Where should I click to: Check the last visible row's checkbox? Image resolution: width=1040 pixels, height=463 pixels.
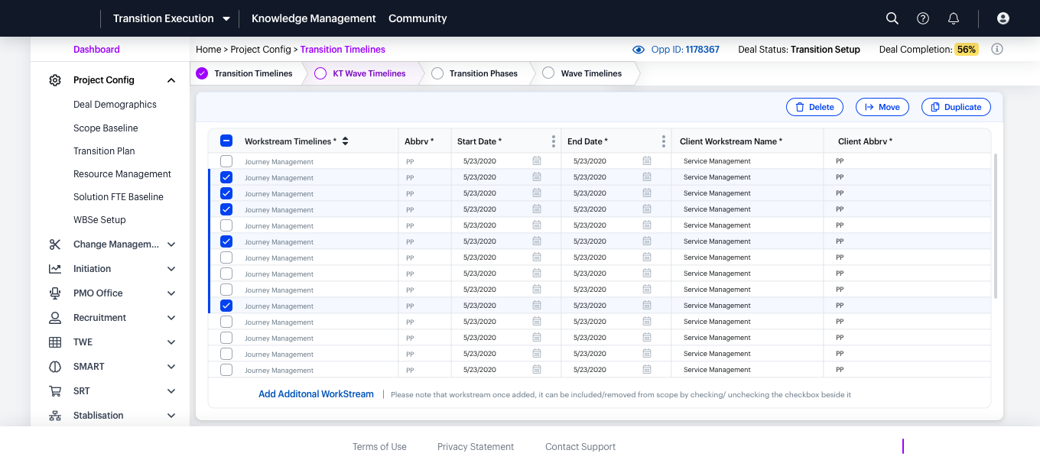[226, 370]
